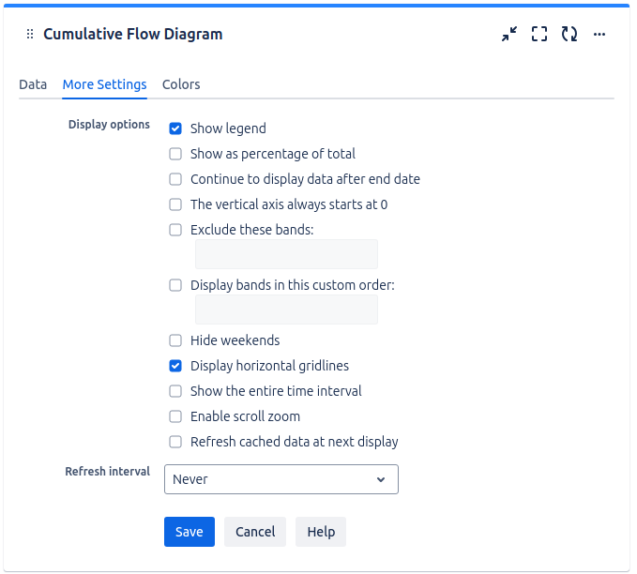
Task: Tick Continue to display data after end date
Action: pyautogui.click(x=175, y=179)
